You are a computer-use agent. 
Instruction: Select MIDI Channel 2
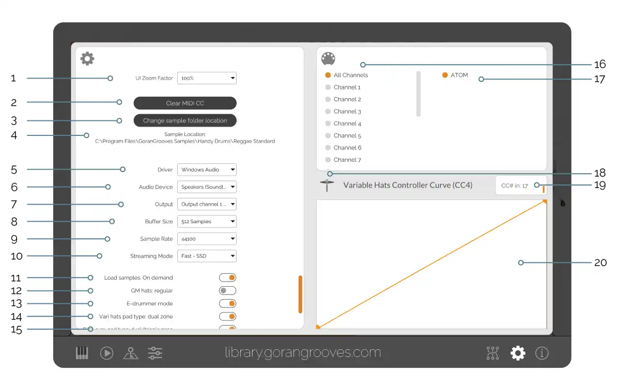click(343, 99)
